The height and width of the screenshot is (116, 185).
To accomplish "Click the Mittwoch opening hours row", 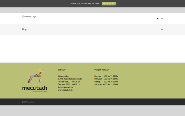I will tap(106, 79).
